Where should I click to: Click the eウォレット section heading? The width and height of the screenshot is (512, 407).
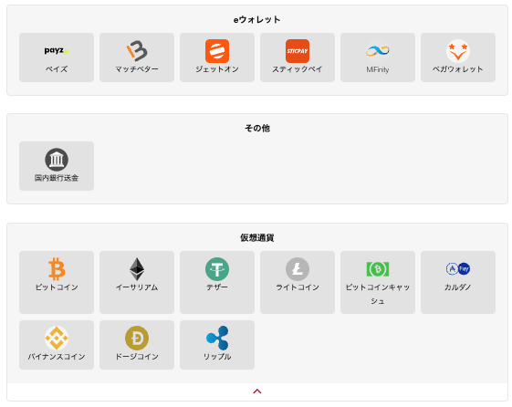point(257,19)
